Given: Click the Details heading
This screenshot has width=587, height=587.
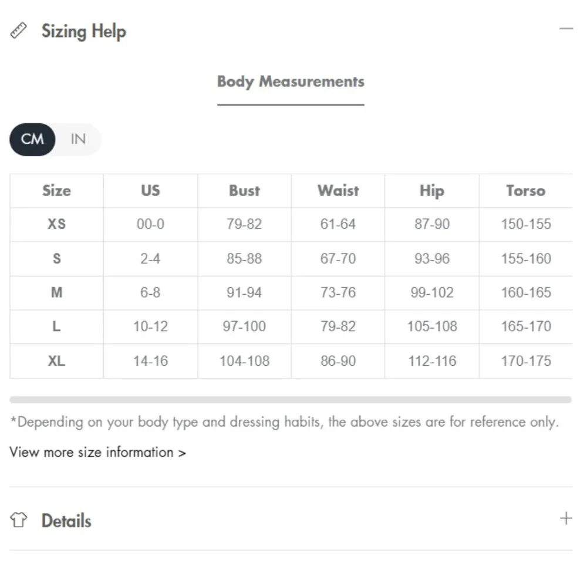Looking at the screenshot, I should 66,521.
